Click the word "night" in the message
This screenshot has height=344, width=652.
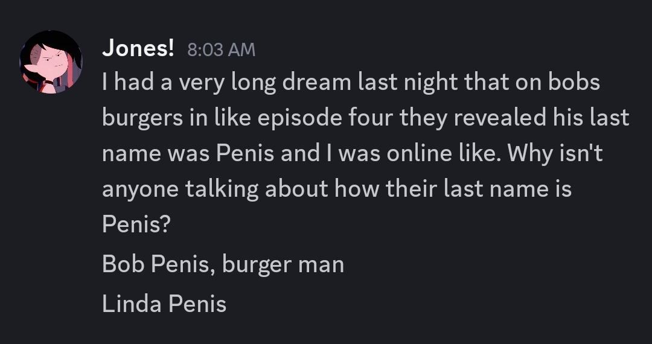click(x=428, y=83)
